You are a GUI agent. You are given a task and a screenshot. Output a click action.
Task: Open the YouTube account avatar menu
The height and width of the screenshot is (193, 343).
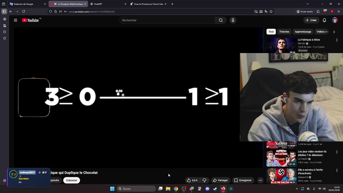point(335,20)
